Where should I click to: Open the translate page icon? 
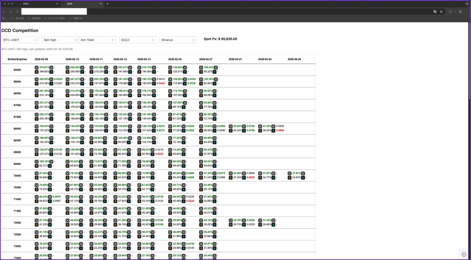435,12
